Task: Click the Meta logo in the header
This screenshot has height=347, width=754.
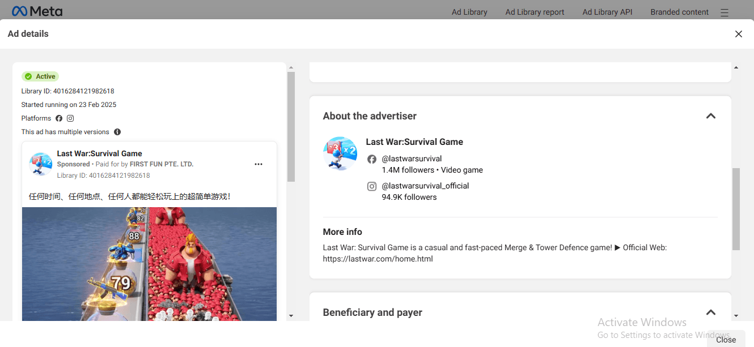Action: click(x=37, y=11)
